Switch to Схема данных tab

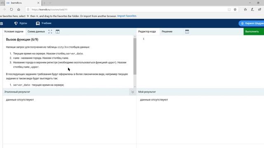point(36,32)
